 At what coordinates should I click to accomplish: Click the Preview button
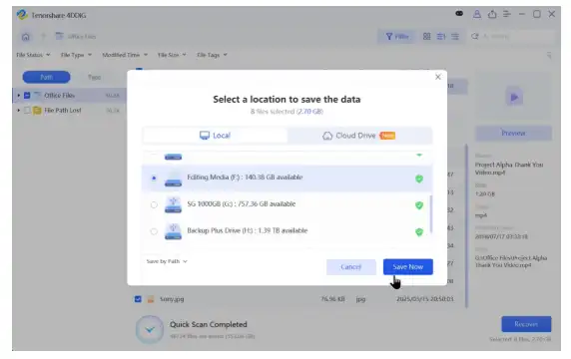[513, 133]
